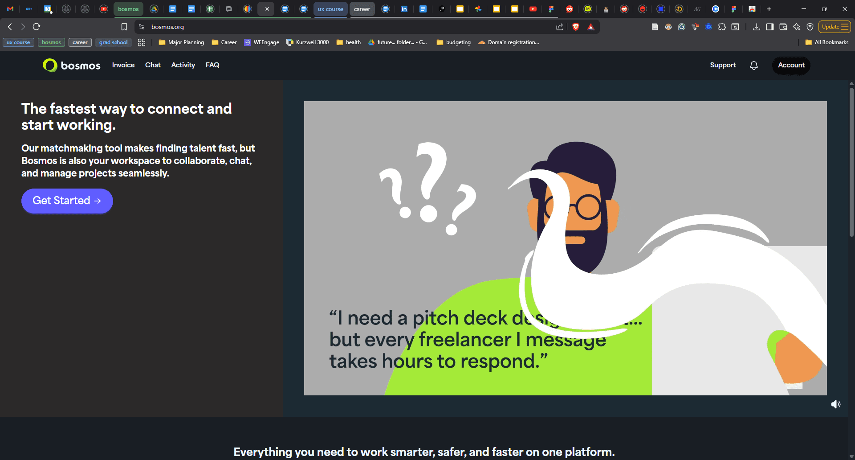The height and width of the screenshot is (460, 855).
Task: Reload the bosmos.org page
Action: pyautogui.click(x=37, y=27)
